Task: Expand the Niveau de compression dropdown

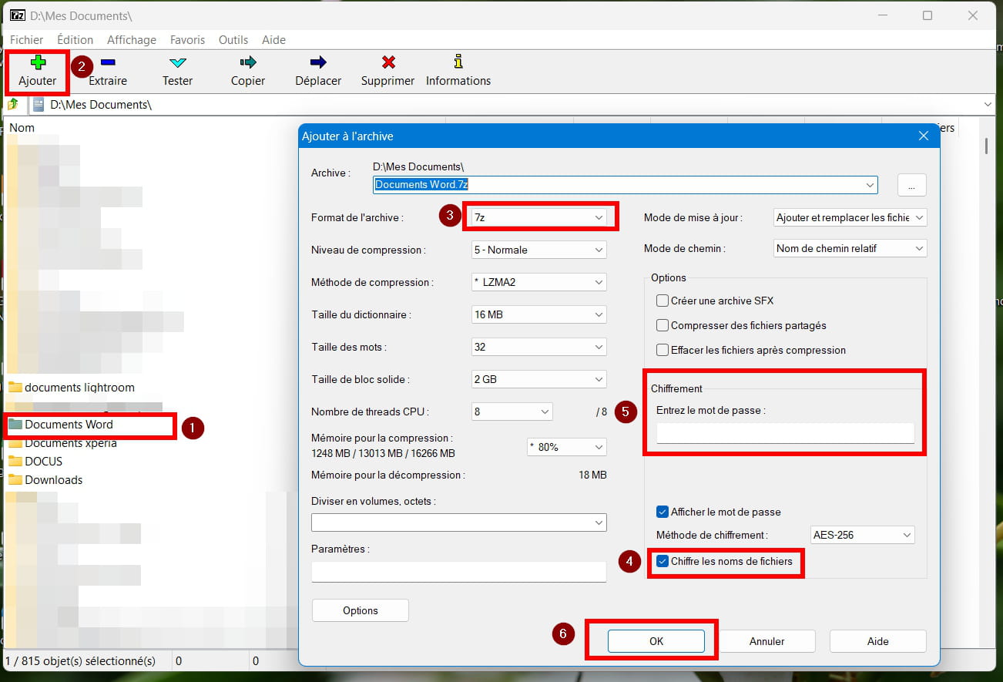Action: tap(538, 250)
